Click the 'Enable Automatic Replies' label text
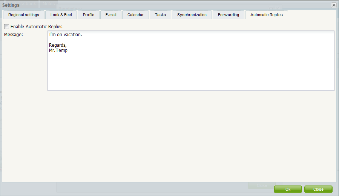The height and width of the screenshot is (196, 339). (37, 27)
